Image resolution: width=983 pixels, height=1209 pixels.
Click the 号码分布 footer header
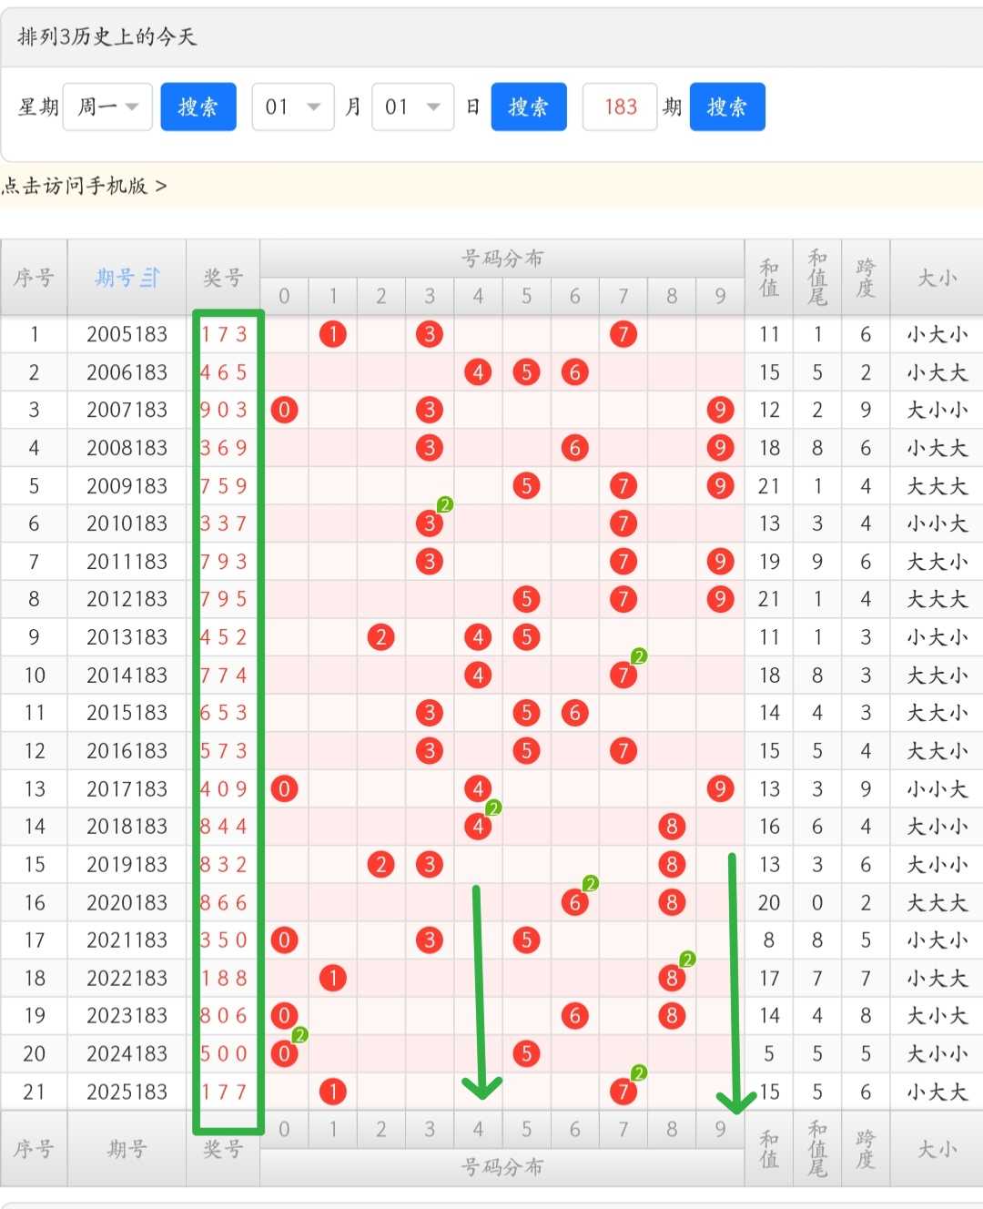point(502,1167)
